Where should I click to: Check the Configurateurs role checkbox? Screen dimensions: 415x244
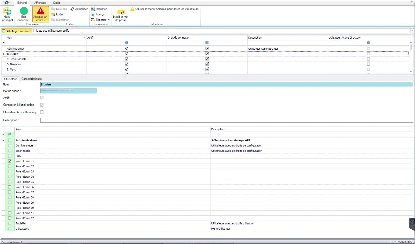point(10,145)
